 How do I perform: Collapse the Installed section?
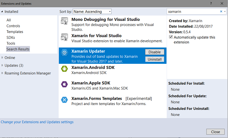2,11
